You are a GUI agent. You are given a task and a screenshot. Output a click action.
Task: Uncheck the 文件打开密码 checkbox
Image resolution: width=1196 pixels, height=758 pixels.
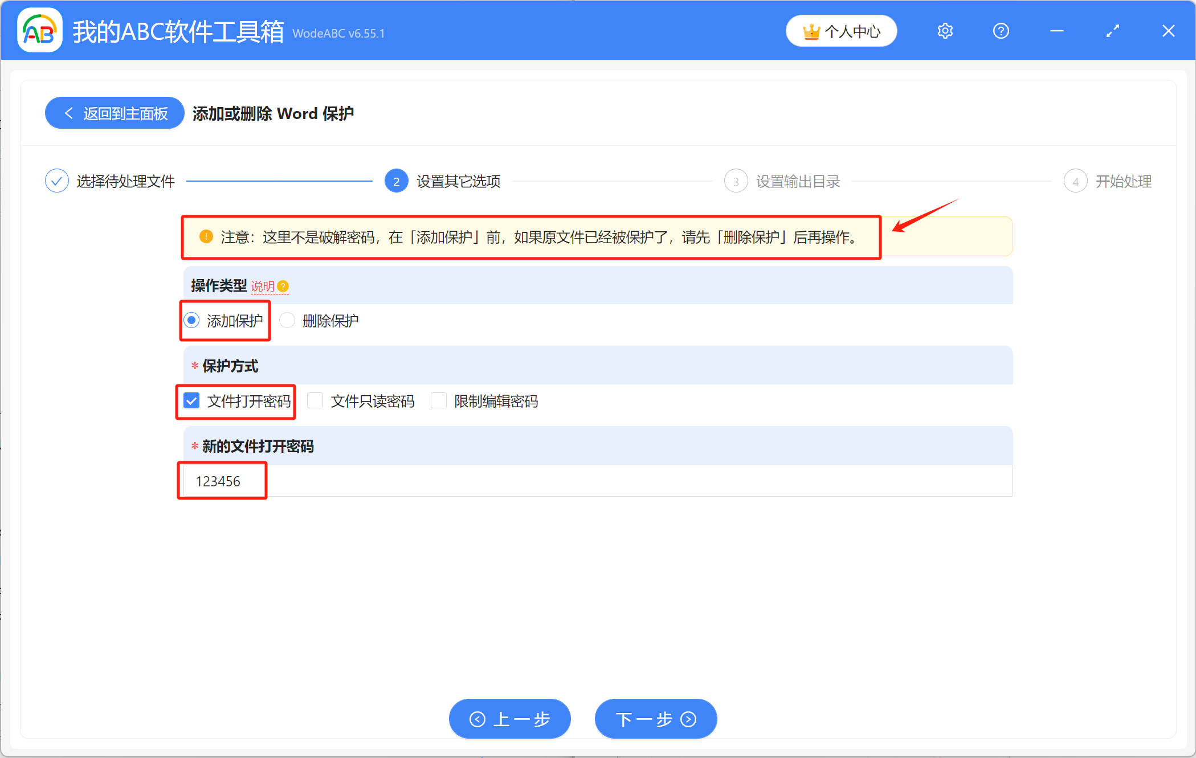click(192, 401)
